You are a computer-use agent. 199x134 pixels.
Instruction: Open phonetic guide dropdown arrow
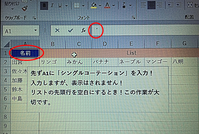tap(130, 5)
